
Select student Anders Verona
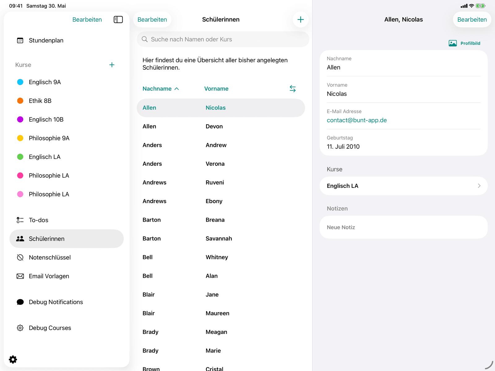click(x=221, y=164)
